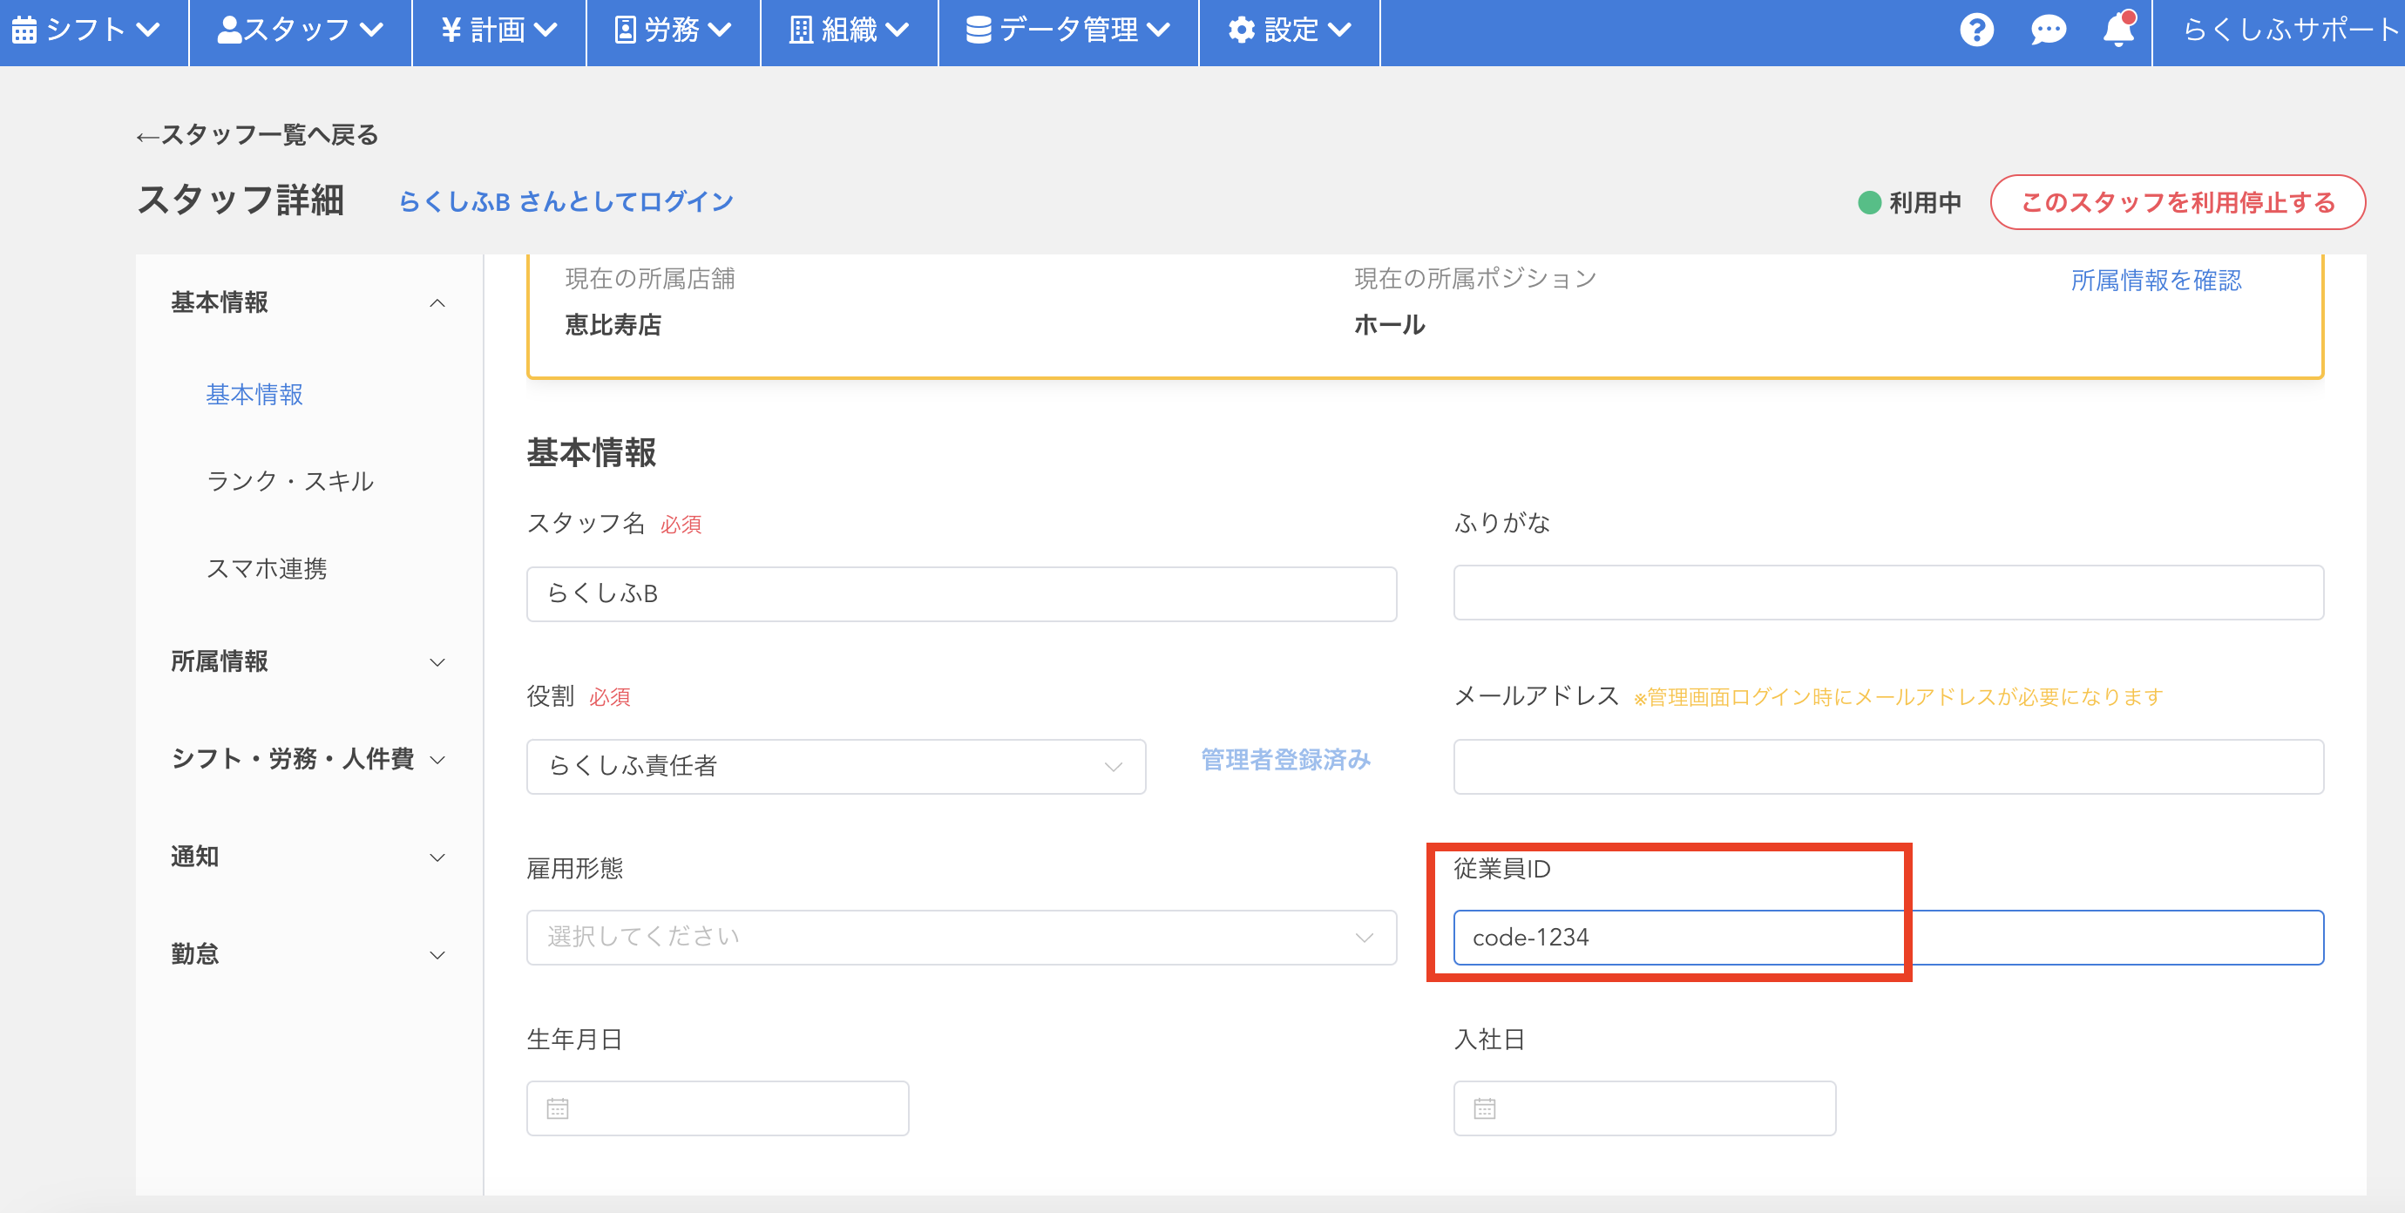Open the 役割 dropdown showing らくしふ責任者
The height and width of the screenshot is (1213, 2405).
(x=836, y=767)
